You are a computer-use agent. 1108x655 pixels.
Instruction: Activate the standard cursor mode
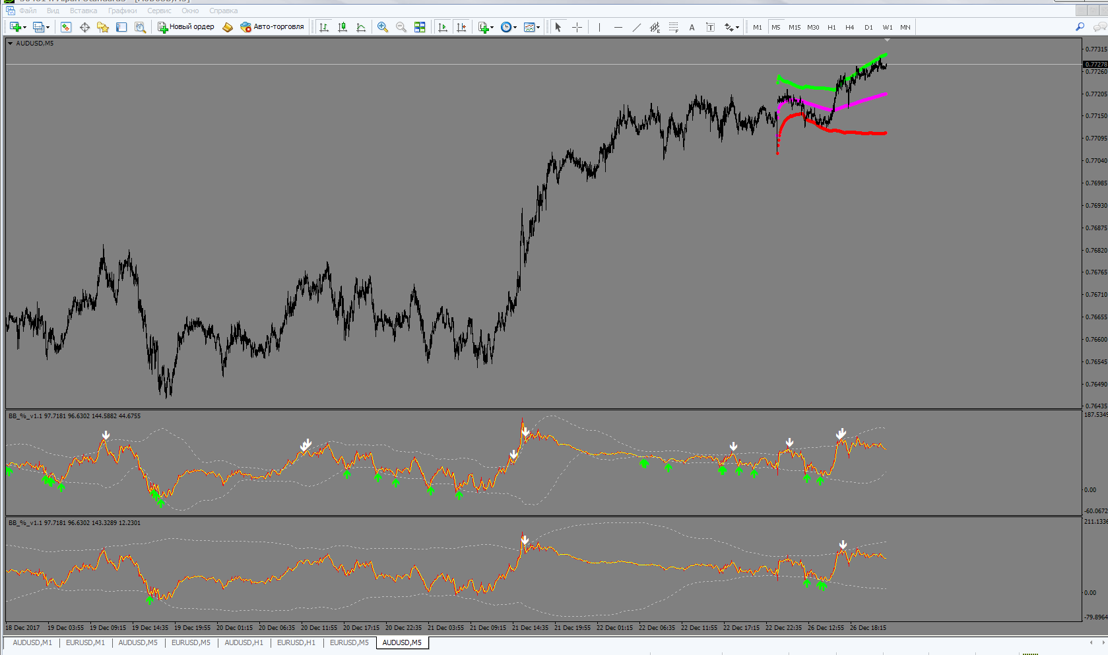tap(558, 27)
